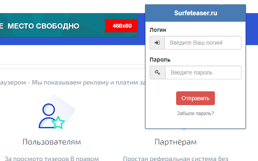Screen dimensions: 258x161
Task: Click the 'Простая реферальная система без' text
Action: (176, 159)
